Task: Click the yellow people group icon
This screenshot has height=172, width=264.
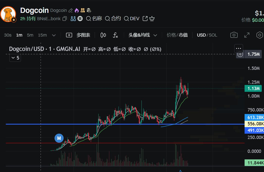Action: [83, 10]
